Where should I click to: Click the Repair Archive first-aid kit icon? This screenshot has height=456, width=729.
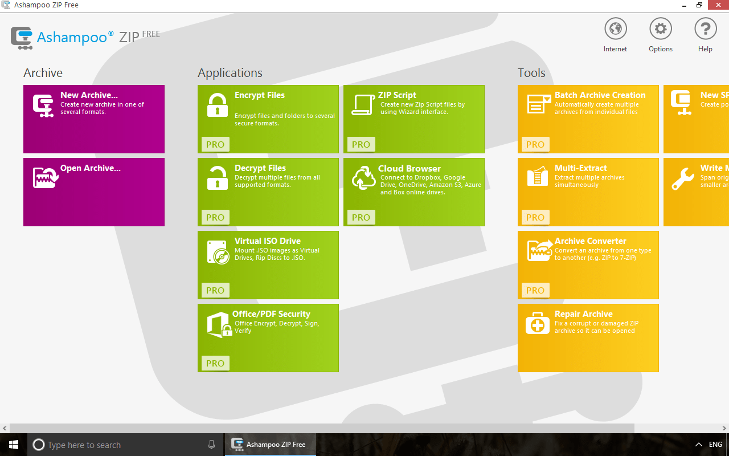click(x=538, y=324)
